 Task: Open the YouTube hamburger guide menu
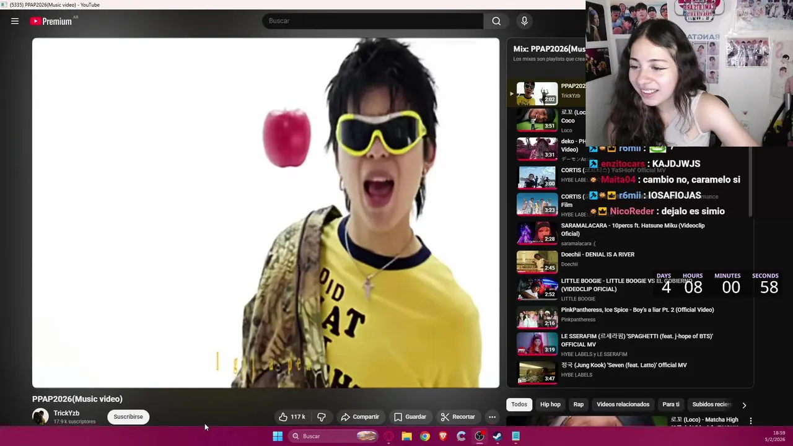click(15, 21)
